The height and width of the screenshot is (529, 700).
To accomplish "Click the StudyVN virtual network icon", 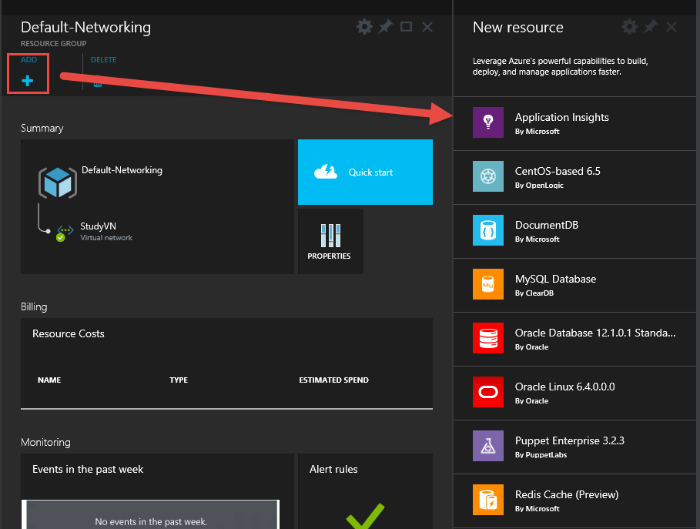I will click(65, 232).
